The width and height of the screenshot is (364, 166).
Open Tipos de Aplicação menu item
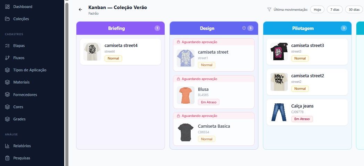pyautogui.click(x=29, y=70)
